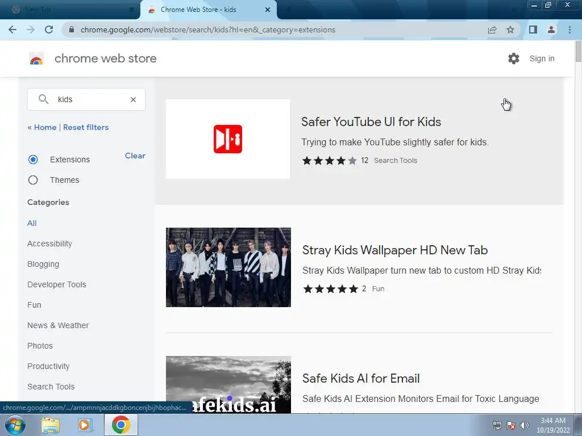582x436 pixels.
Task: Open File Explorer from taskbar
Action: (x=51, y=425)
